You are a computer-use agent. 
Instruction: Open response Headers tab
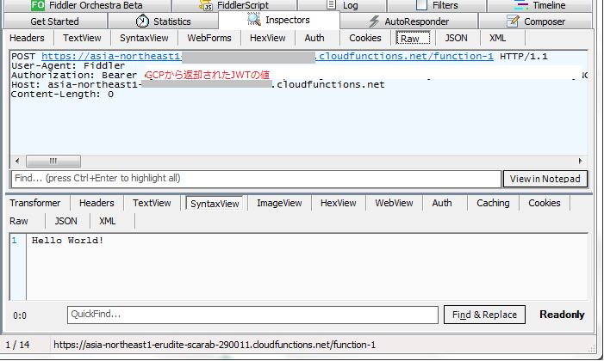(97, 203)
